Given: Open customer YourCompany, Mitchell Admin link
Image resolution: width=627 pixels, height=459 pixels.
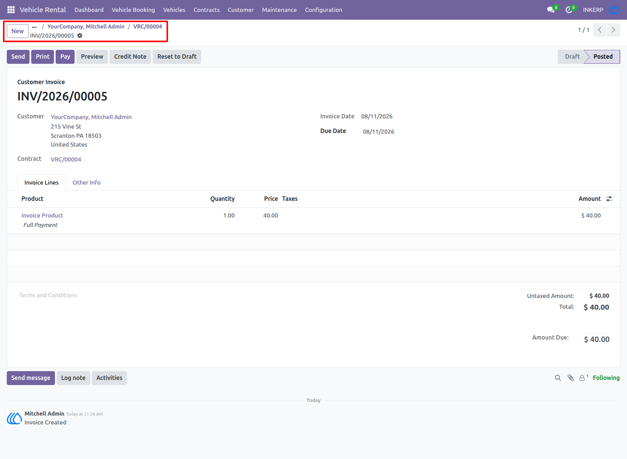Looking at the screenshot, I should (91, 117).
